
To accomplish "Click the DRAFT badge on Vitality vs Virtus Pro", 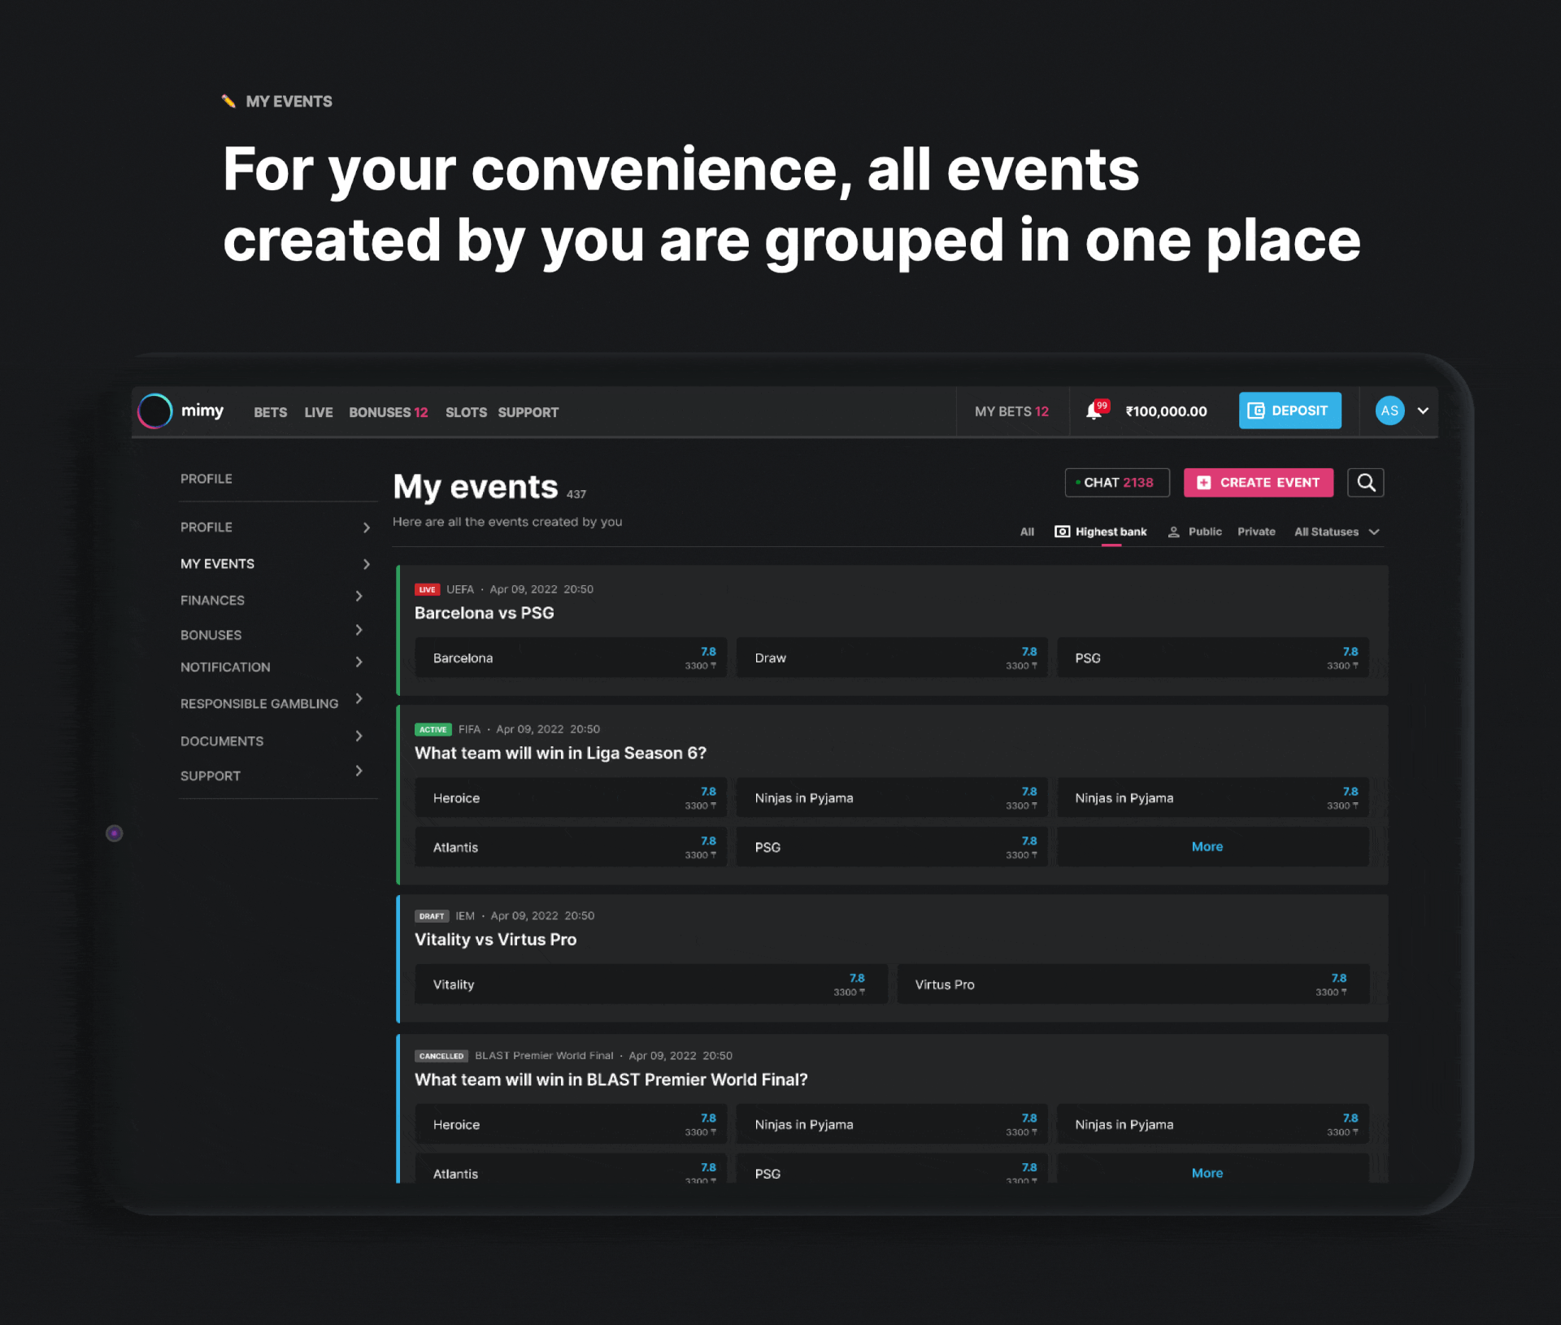I will [432, 916].
